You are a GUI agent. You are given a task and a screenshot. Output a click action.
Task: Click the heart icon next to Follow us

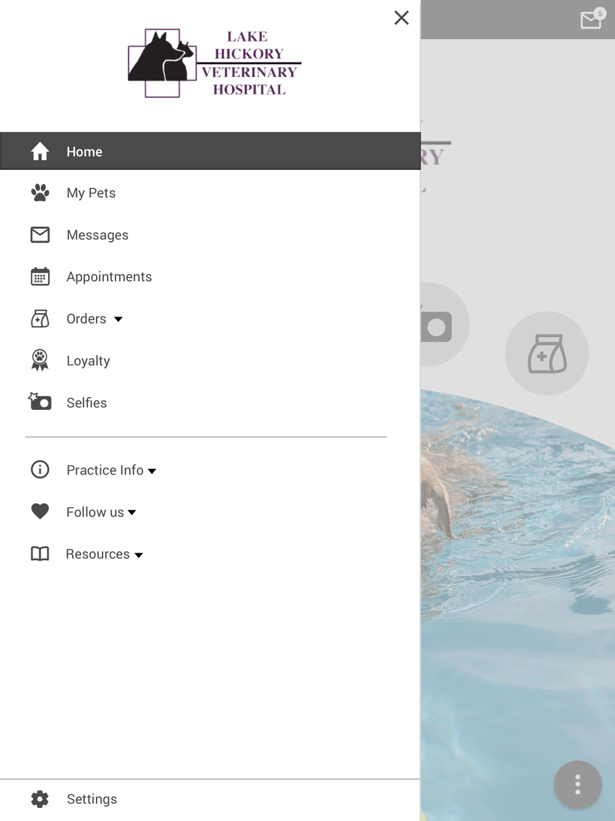[40, 511]
